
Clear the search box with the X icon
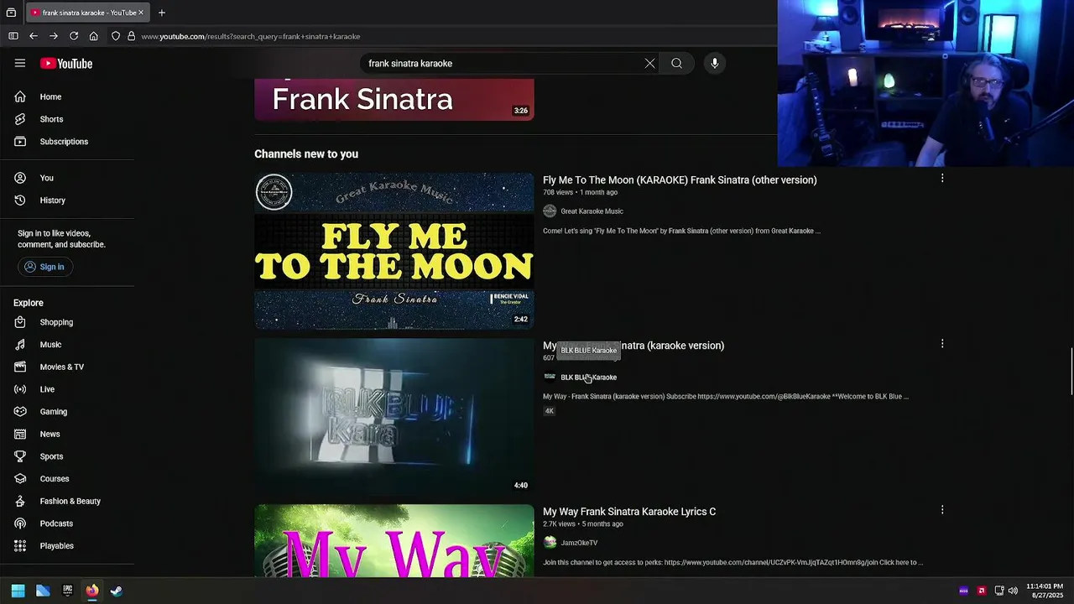(x=649, y=63)
